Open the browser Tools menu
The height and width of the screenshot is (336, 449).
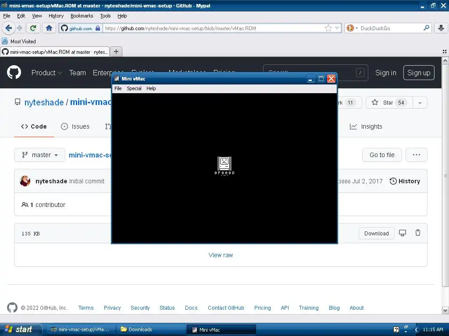pos(105,16)
